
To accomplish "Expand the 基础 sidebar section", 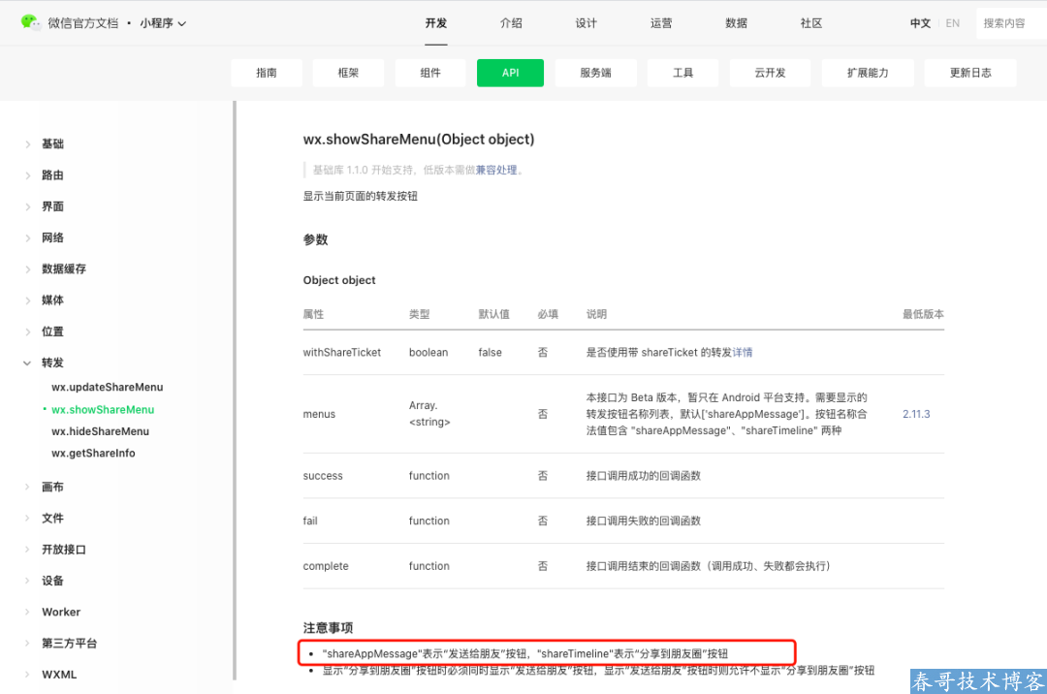I will point(52,143).
